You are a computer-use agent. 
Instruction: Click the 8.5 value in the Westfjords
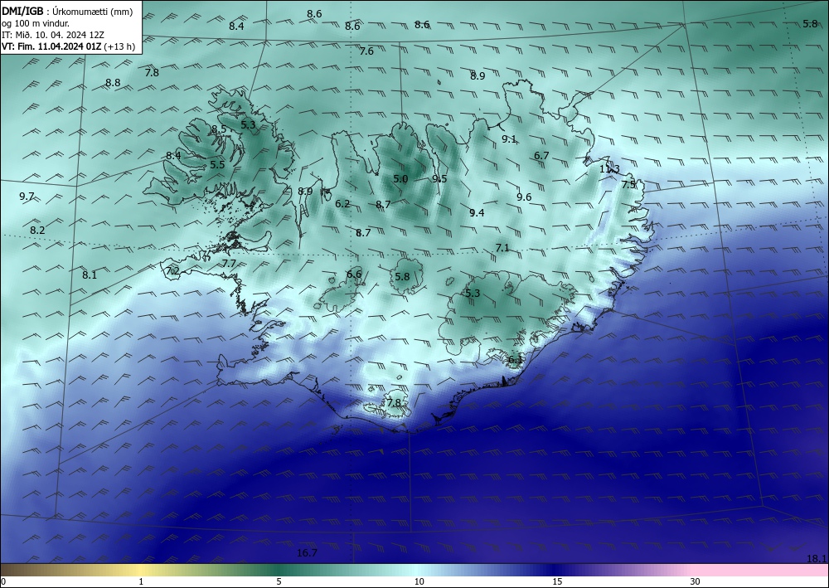(219, 129)
